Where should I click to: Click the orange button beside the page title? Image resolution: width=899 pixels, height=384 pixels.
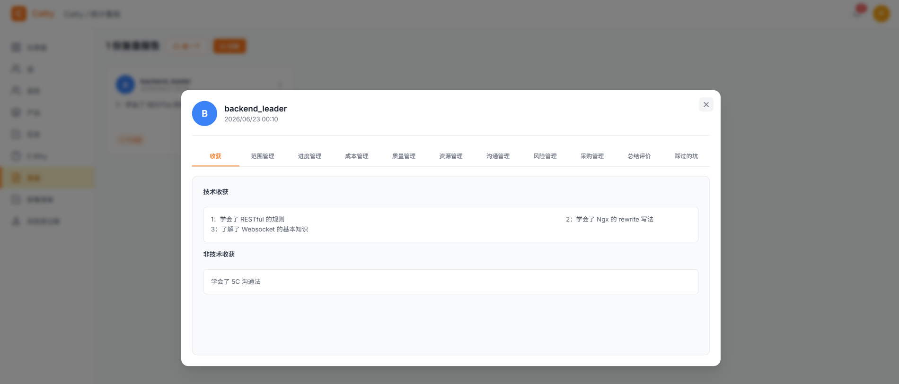229,46
